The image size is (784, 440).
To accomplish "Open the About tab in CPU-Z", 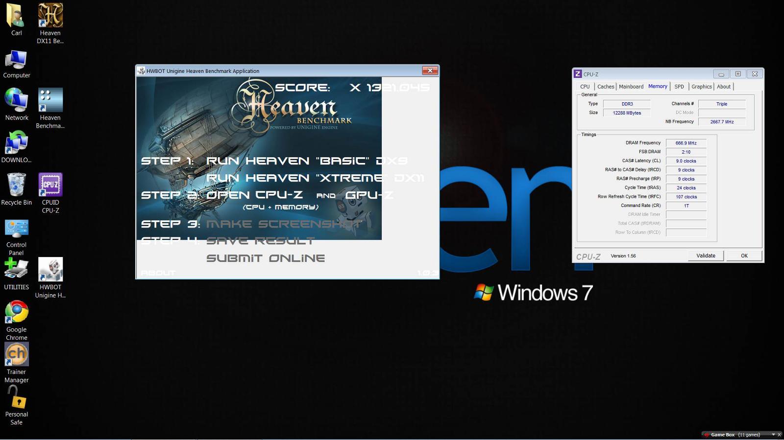I will pyautogui.click(x=724, y=87).
